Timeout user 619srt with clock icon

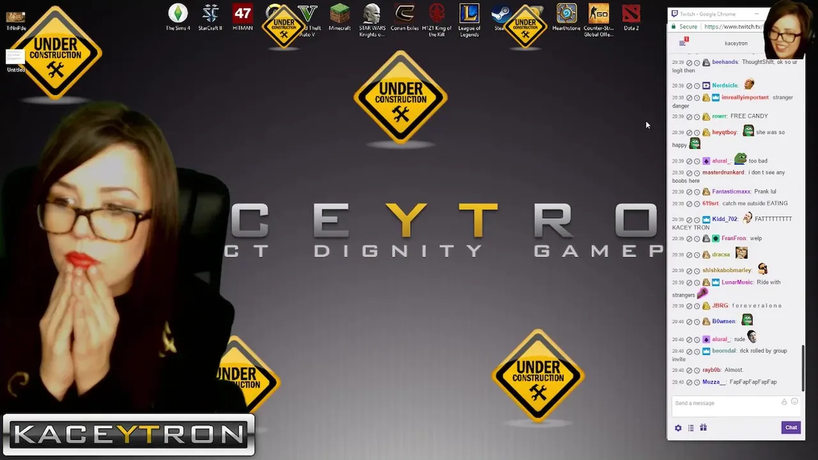pos(697,204)
